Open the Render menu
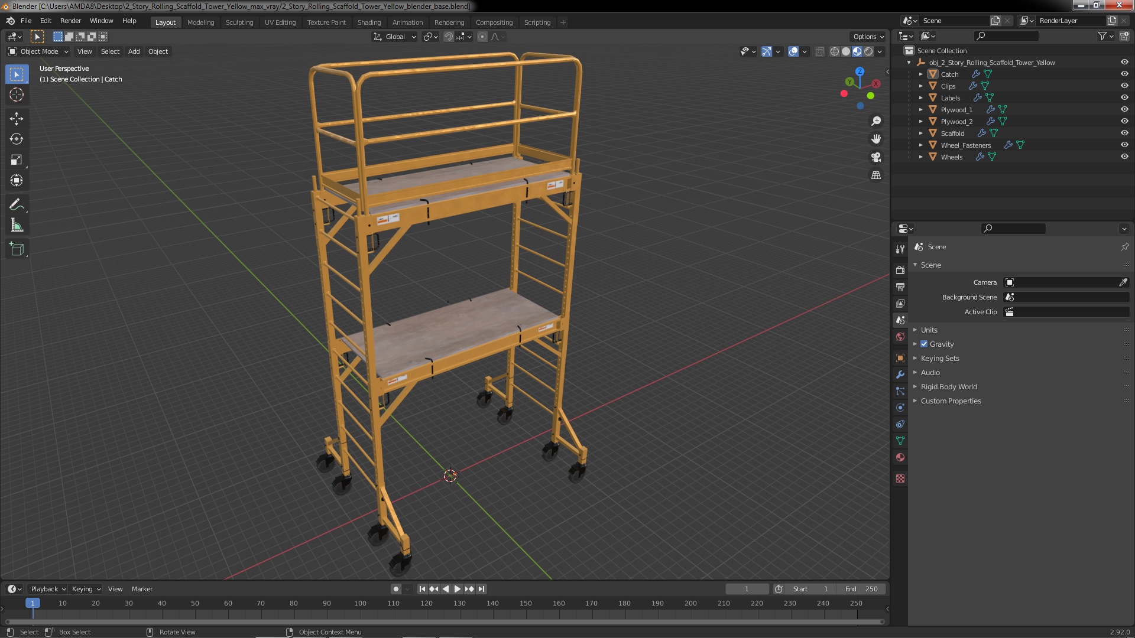The height and width of the screenshot is (638, 1135). tap(70, 21)
